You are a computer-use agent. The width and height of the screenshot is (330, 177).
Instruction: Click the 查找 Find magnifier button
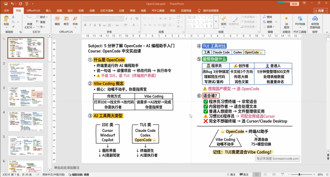point(267,17)
